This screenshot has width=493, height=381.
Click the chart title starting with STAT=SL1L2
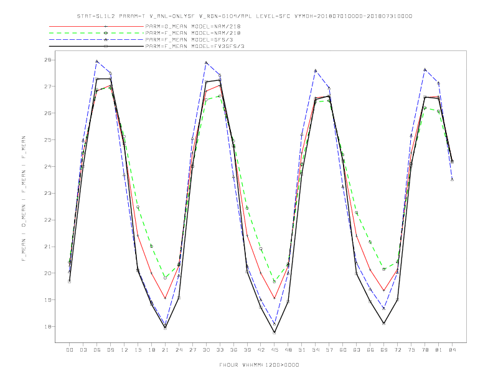(x=245, y=16)
